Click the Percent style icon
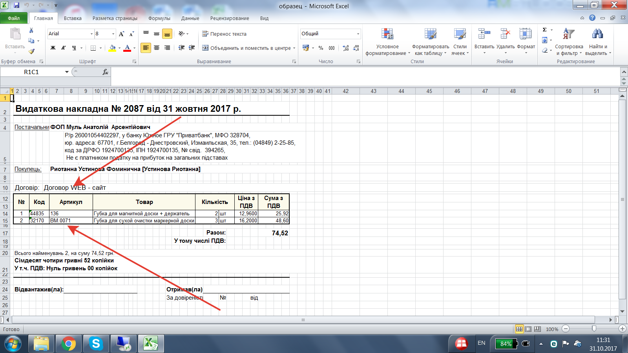 (321, 48)
